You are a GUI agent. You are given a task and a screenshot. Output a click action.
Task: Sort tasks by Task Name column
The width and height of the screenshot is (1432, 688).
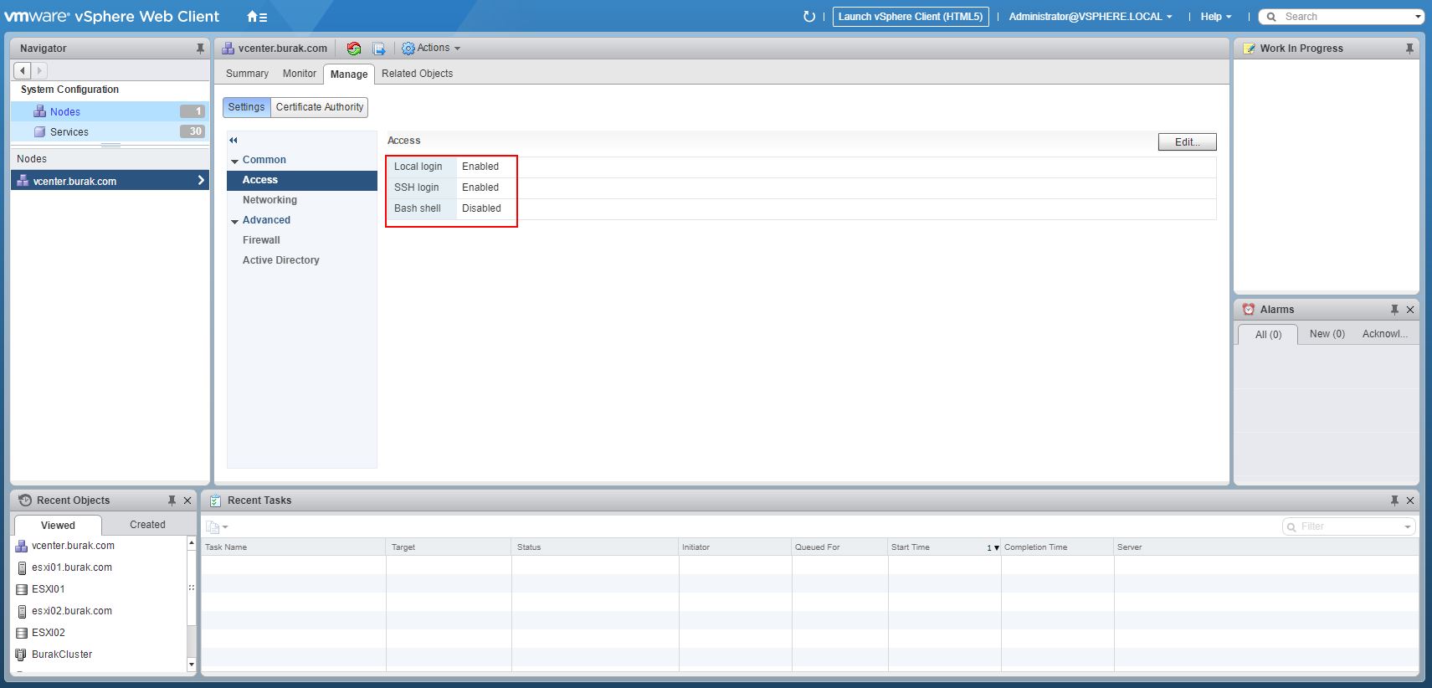click(x=293, y=547)
